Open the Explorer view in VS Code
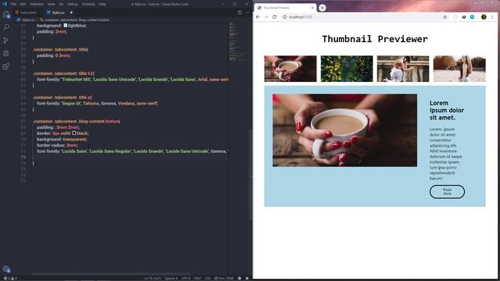Viewport: 500px width, 281px height. pyautogui.click(x=6, y=14)
